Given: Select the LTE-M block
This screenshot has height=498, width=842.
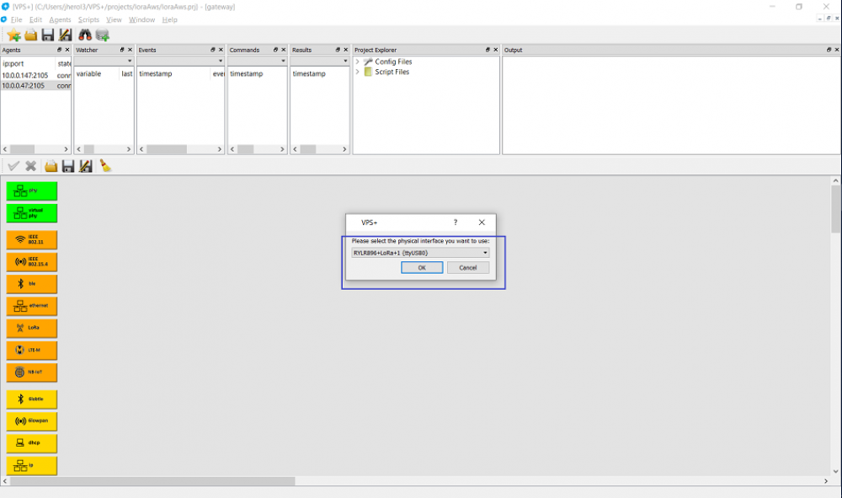Looking at the screenshot, I should [x=32, y=350].
